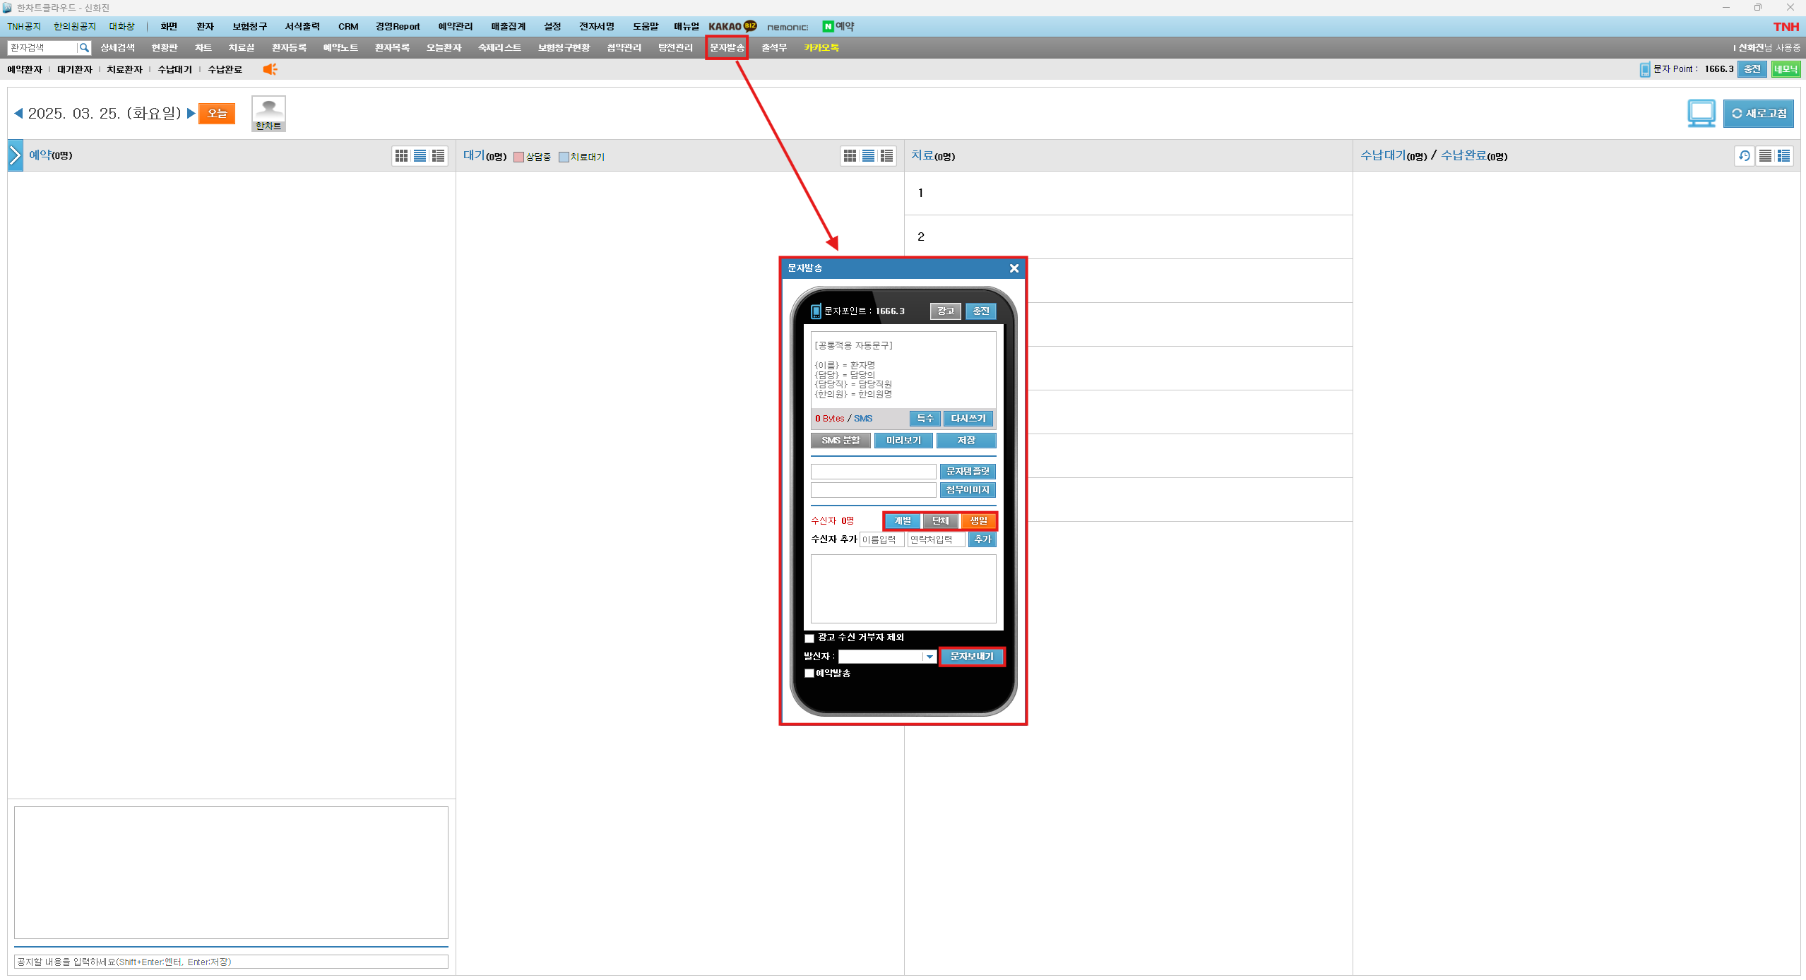
Task: Switch 예약 panel to list view
Action: [x=420, y=156]
